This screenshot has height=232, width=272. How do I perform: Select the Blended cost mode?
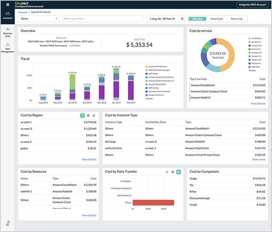(x=197, y=19)
